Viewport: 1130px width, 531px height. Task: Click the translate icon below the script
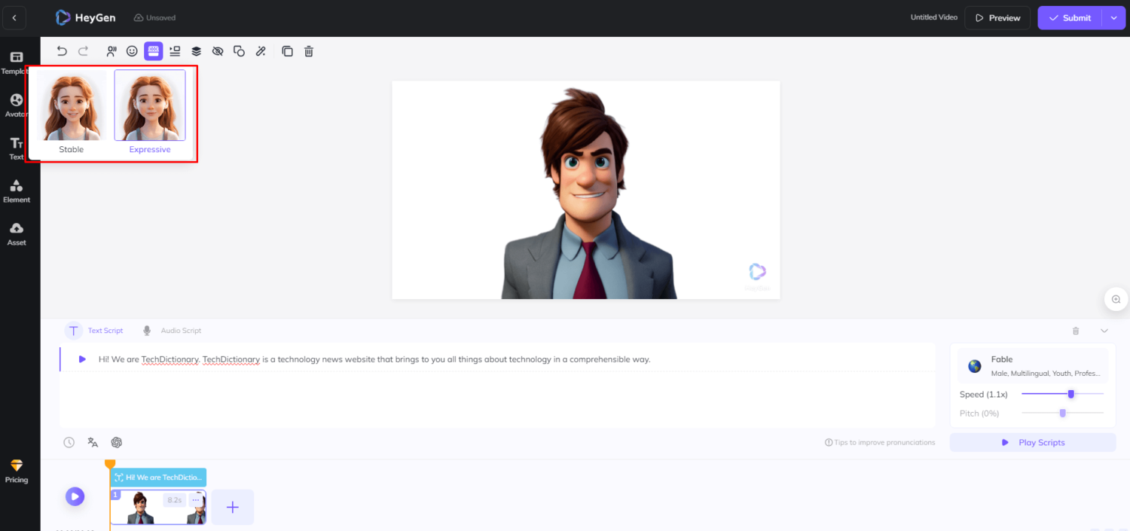[93, 442]
